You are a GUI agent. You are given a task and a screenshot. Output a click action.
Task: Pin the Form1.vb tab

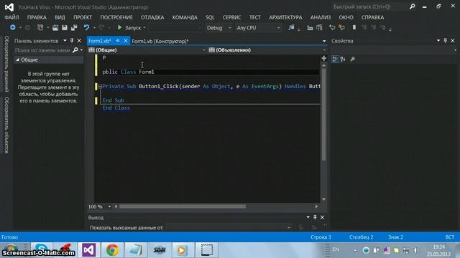118,41
